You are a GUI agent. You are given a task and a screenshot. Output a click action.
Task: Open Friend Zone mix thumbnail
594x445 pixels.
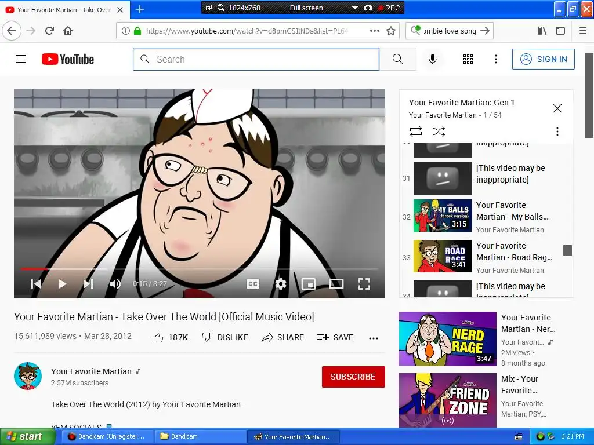[447, 400]
